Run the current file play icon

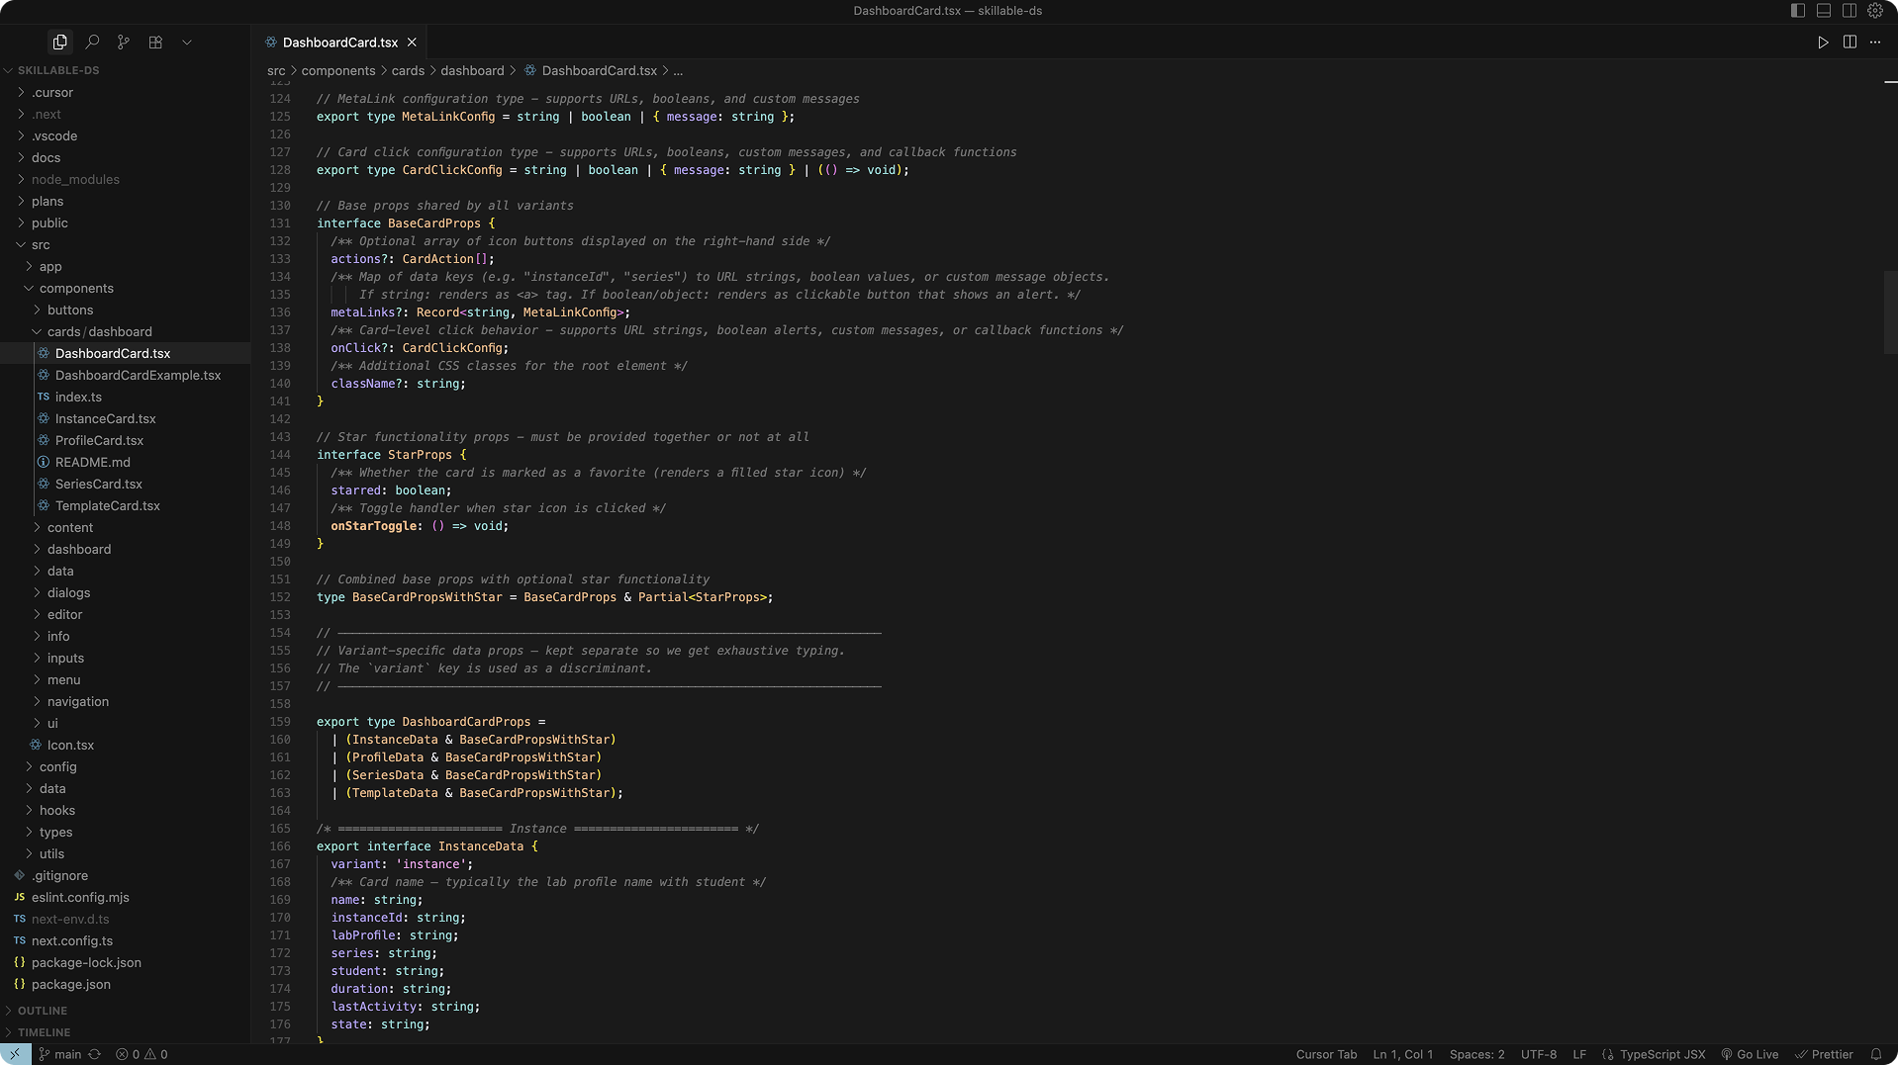[1823, 43]
